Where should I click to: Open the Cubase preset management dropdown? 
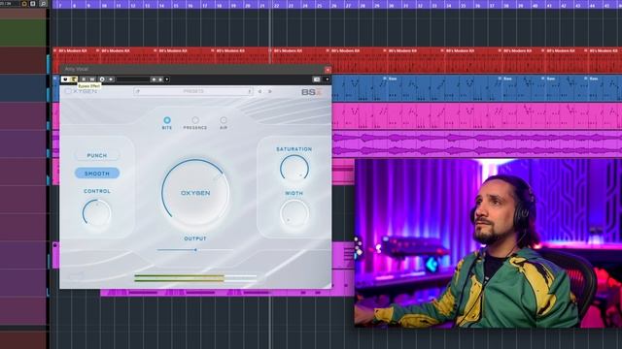click(167, 79)
